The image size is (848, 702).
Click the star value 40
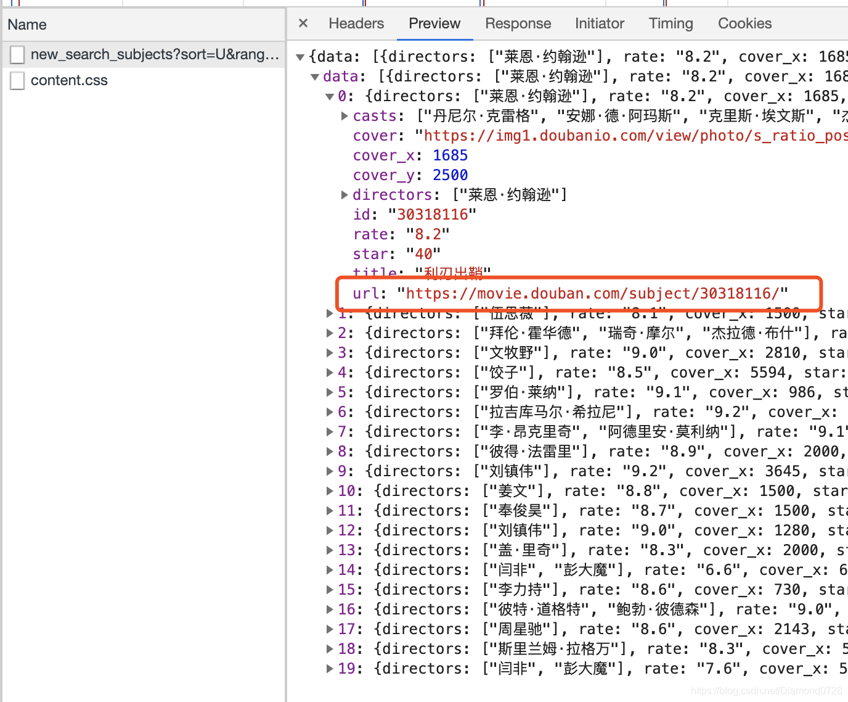423,254
